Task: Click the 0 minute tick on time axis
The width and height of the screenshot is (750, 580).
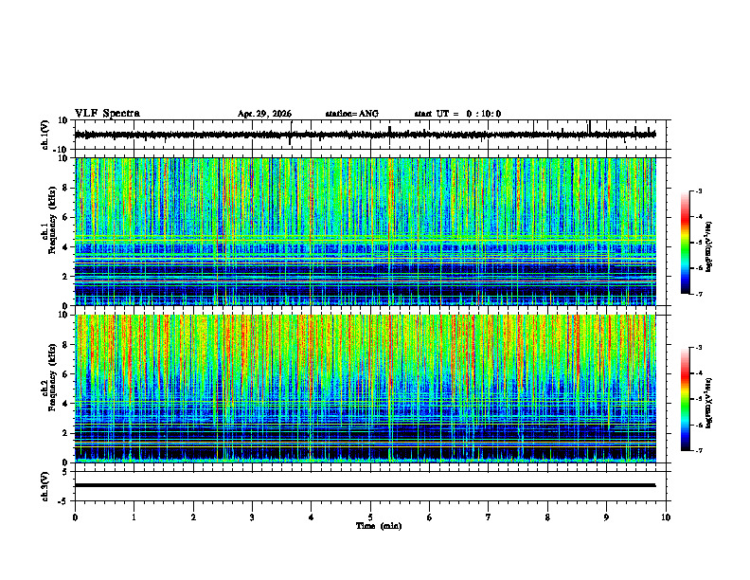Action: (75, 517)
